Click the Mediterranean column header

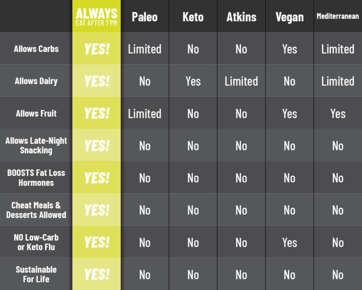tap(338, 17)
